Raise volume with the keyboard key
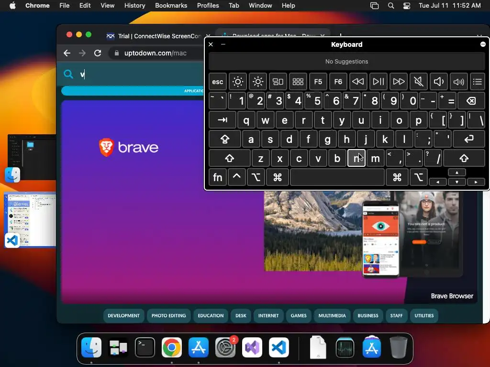Viewport: 490px width, 367px height. click(458, 82)
